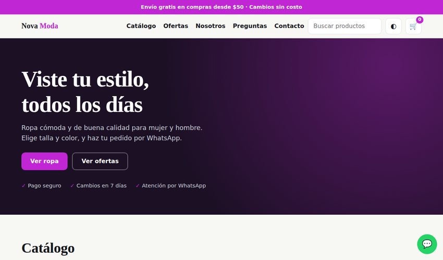The height and width of the screenshot is (260, 443).
Task: Click the Ropa cómoda description paragraph
Action: pos(112,133)
